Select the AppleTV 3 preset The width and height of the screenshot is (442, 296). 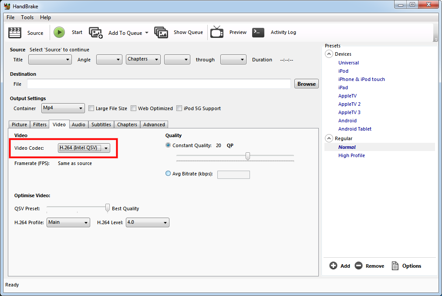point(349,112)
